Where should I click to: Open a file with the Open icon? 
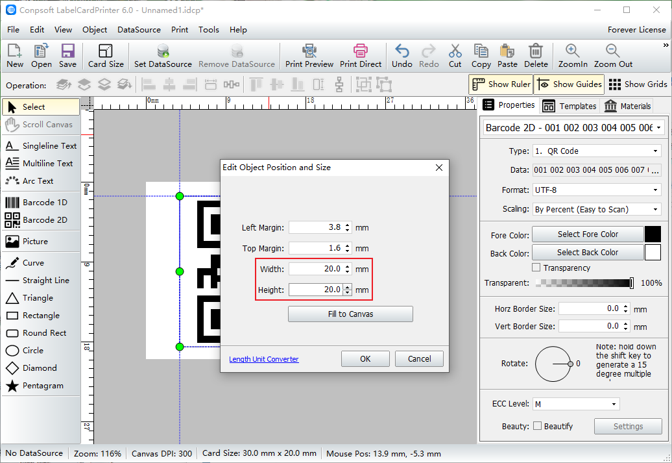pyautogui.click(x=41, y=56)
